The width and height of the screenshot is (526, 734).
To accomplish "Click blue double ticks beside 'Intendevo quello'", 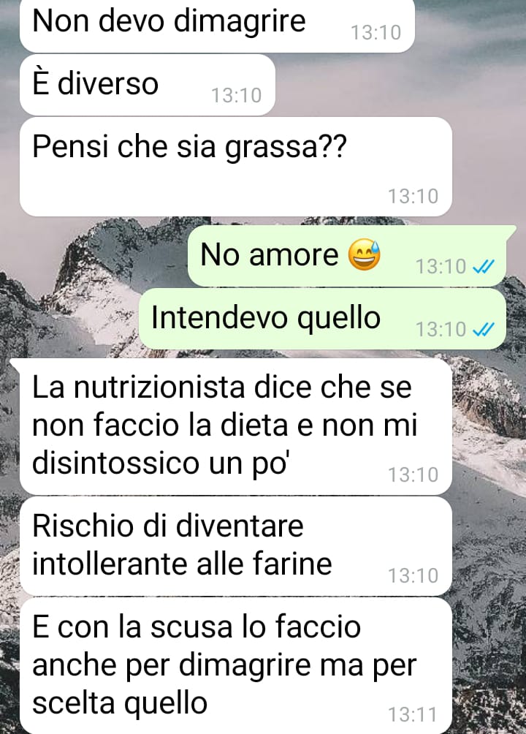I will 484,330.
